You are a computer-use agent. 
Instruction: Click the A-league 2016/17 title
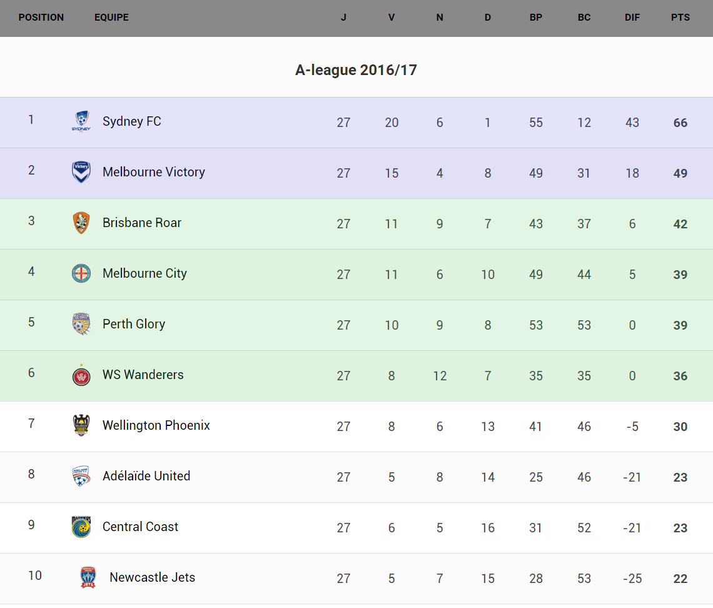coord(356,70)
